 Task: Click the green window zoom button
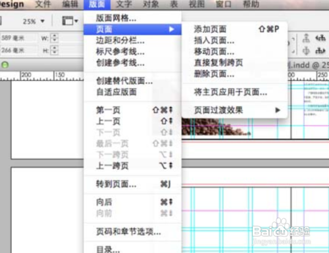coord(5,65)
